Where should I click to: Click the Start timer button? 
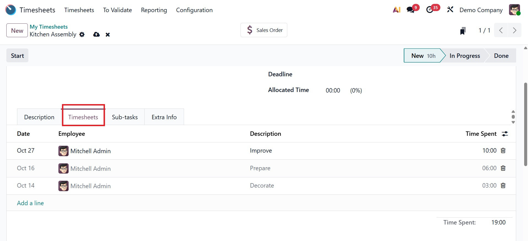click(17, 56)
